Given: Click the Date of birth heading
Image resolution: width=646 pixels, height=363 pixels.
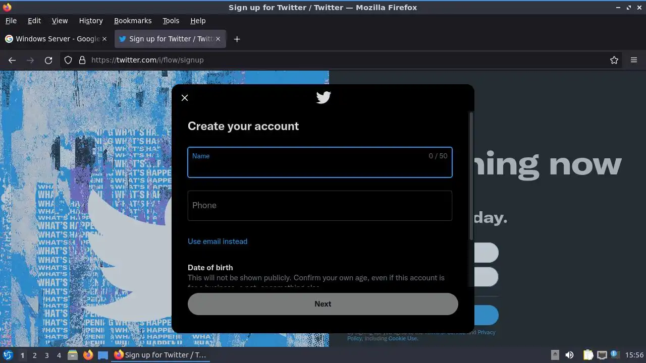Looking at the screenshot, I should (x=210, y=268).
